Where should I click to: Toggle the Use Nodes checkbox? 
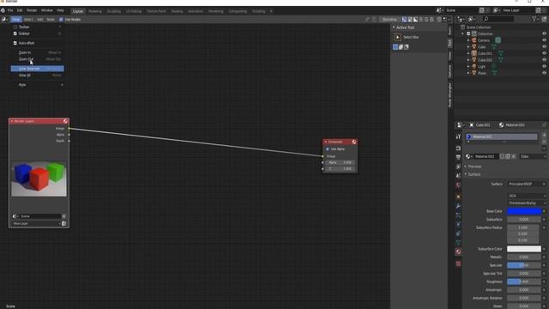(x=61, y=20)
